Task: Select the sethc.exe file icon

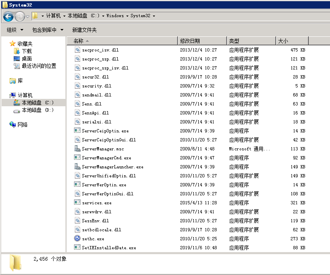Action: 77,239
